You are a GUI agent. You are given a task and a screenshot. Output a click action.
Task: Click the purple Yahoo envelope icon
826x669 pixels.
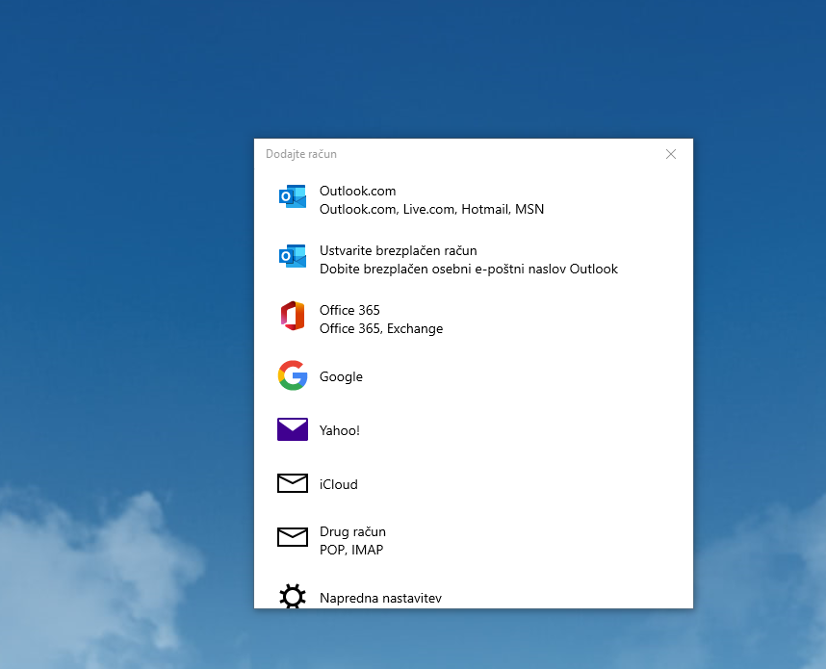click(x=292, y=430)
